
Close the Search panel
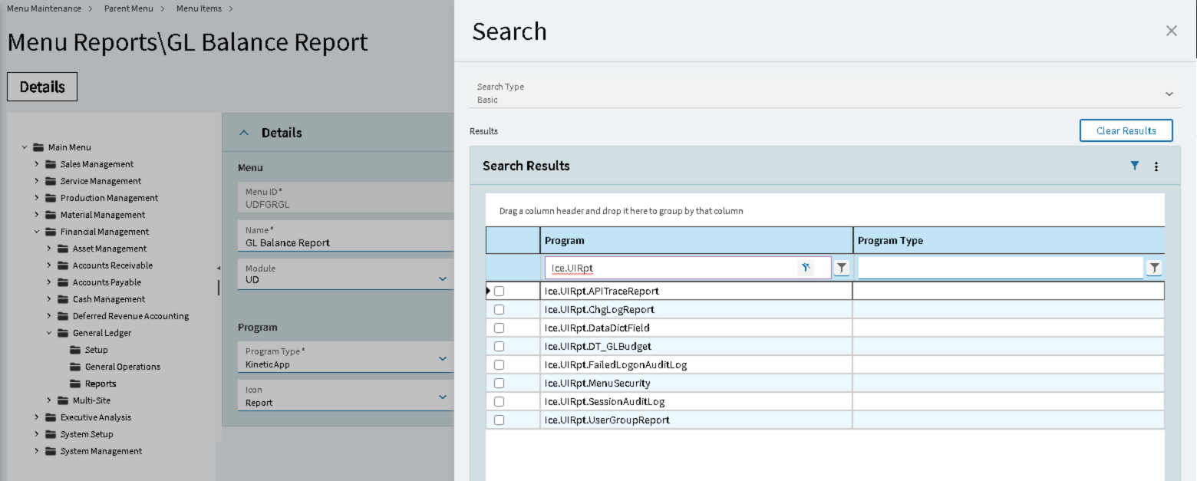point(1171,31)
